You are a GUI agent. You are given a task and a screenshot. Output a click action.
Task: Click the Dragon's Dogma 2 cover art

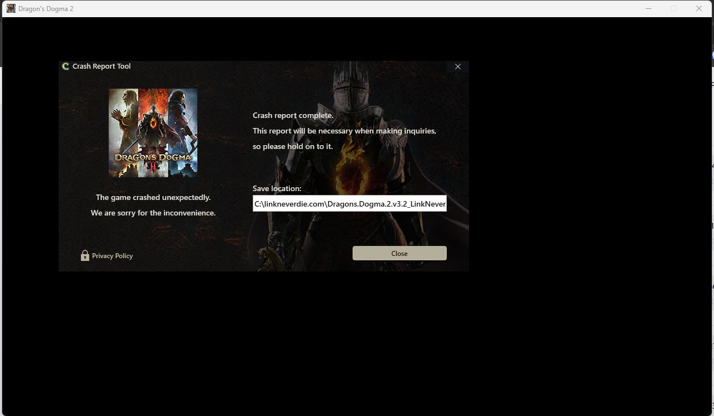coord(153,133)
